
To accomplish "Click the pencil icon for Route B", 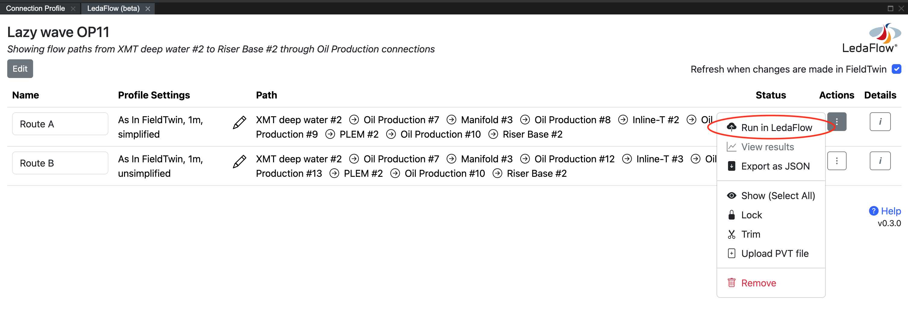I will tap(239, 162).
